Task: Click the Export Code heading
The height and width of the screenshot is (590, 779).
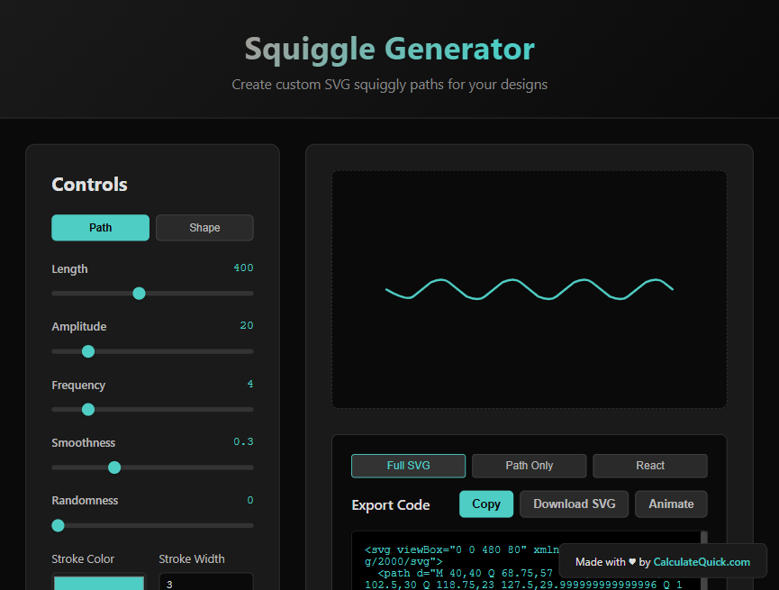Action: [391, 505]
